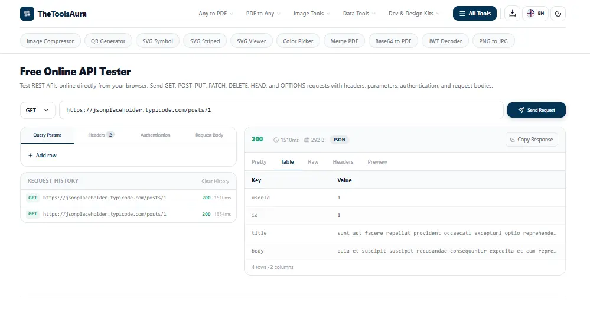Switch to the Preview response tab
Viewport: 590px width, 314px height.
click(377, 161)
